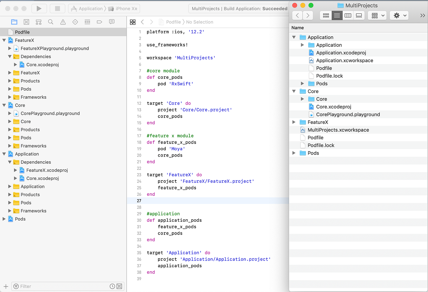
Task: Open the Breakpoint navigator
Action: click(x=99, y=22)
